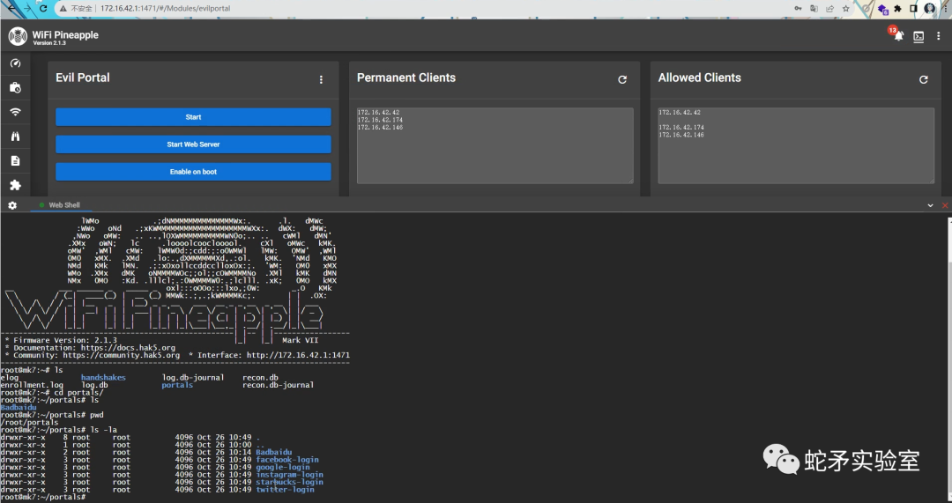Click inside the Permanent Clients text area
The width and height of the screenshot is (952, 503).
pyautogui.click(x=495, y=145)
